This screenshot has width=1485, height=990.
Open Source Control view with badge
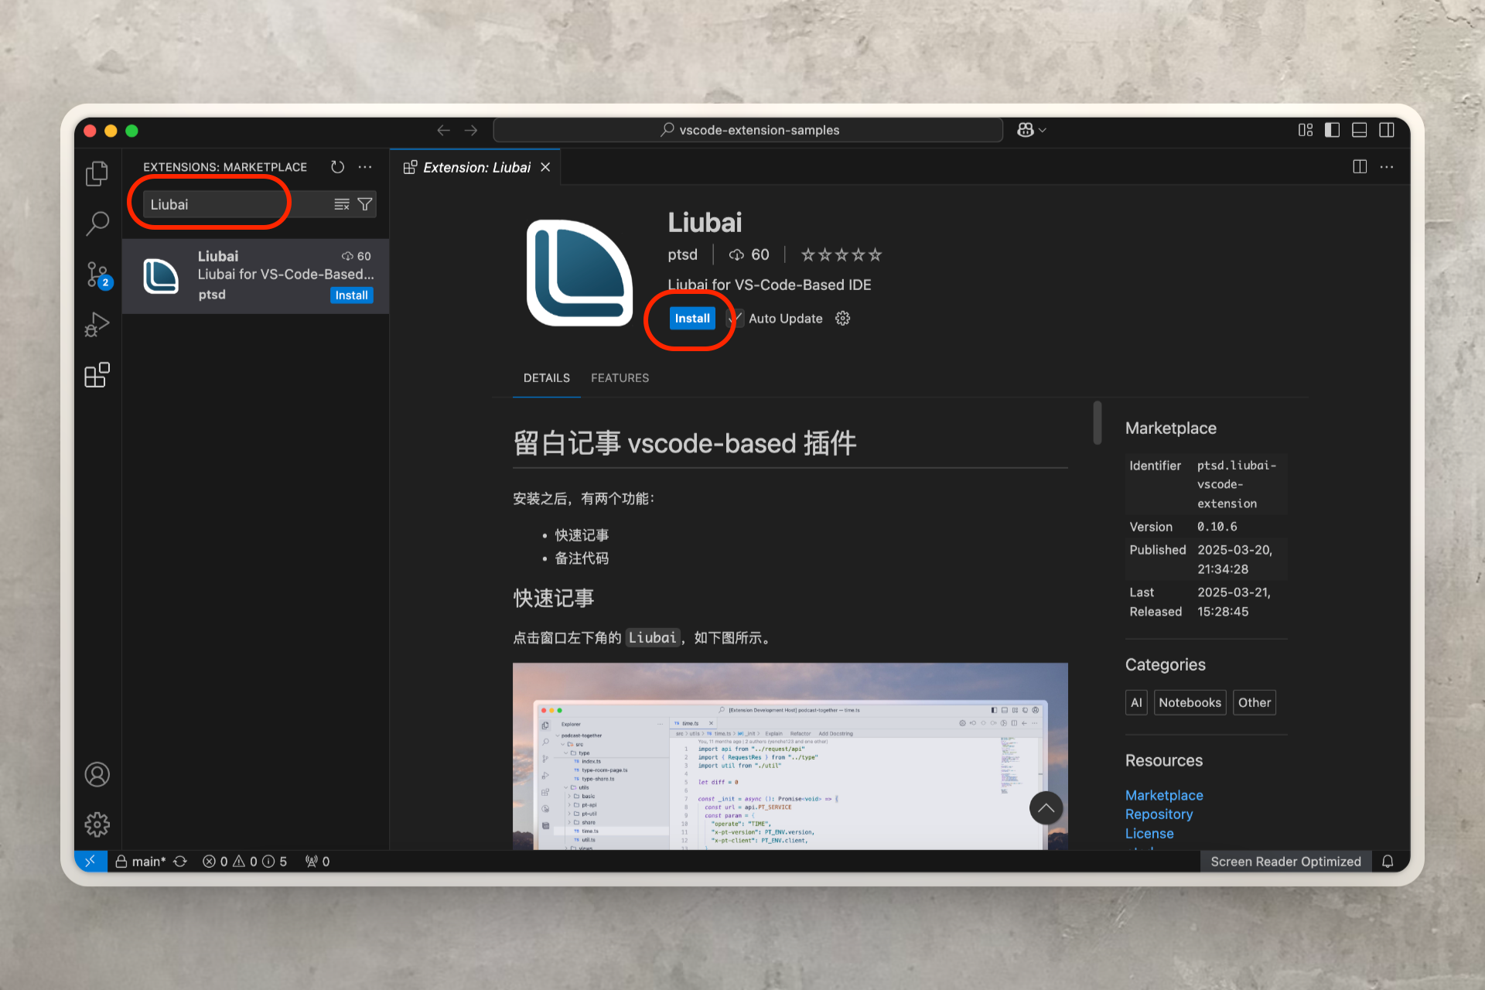(97, 274)
